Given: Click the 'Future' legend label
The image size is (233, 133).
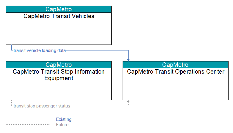Looking at the screenshot, I should click(x=62, y=125).
